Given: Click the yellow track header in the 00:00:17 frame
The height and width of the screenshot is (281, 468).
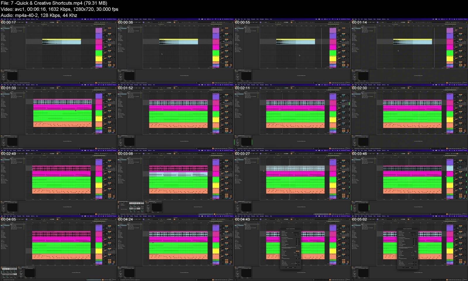Looking at the screenshot, I should [99, 59].
